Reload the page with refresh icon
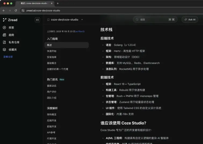This screenshot has width=203, height=144. point(16,11)
